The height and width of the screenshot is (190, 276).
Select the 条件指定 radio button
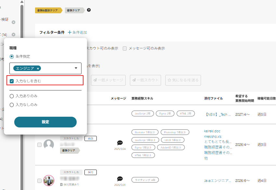point(12,57)
